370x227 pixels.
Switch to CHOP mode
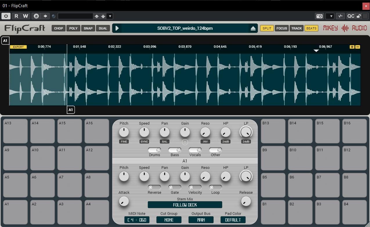58,28
